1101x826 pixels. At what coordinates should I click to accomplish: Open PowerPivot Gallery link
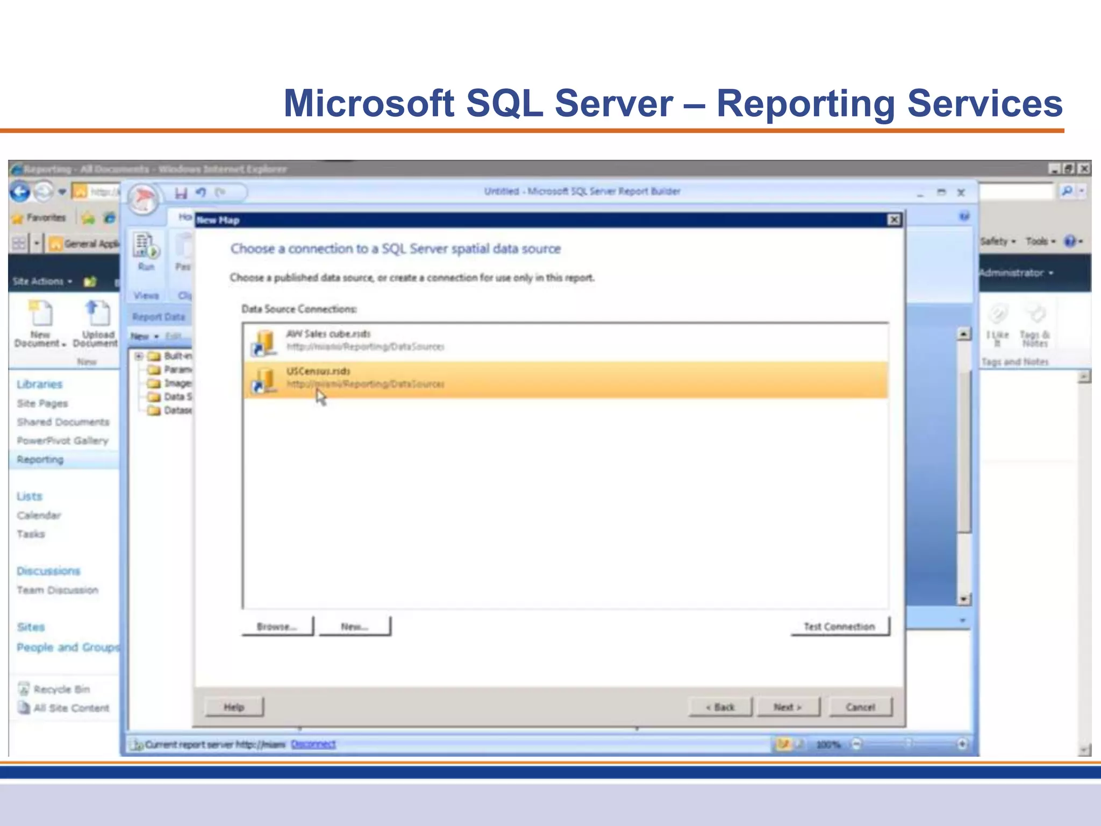(62, 441)
